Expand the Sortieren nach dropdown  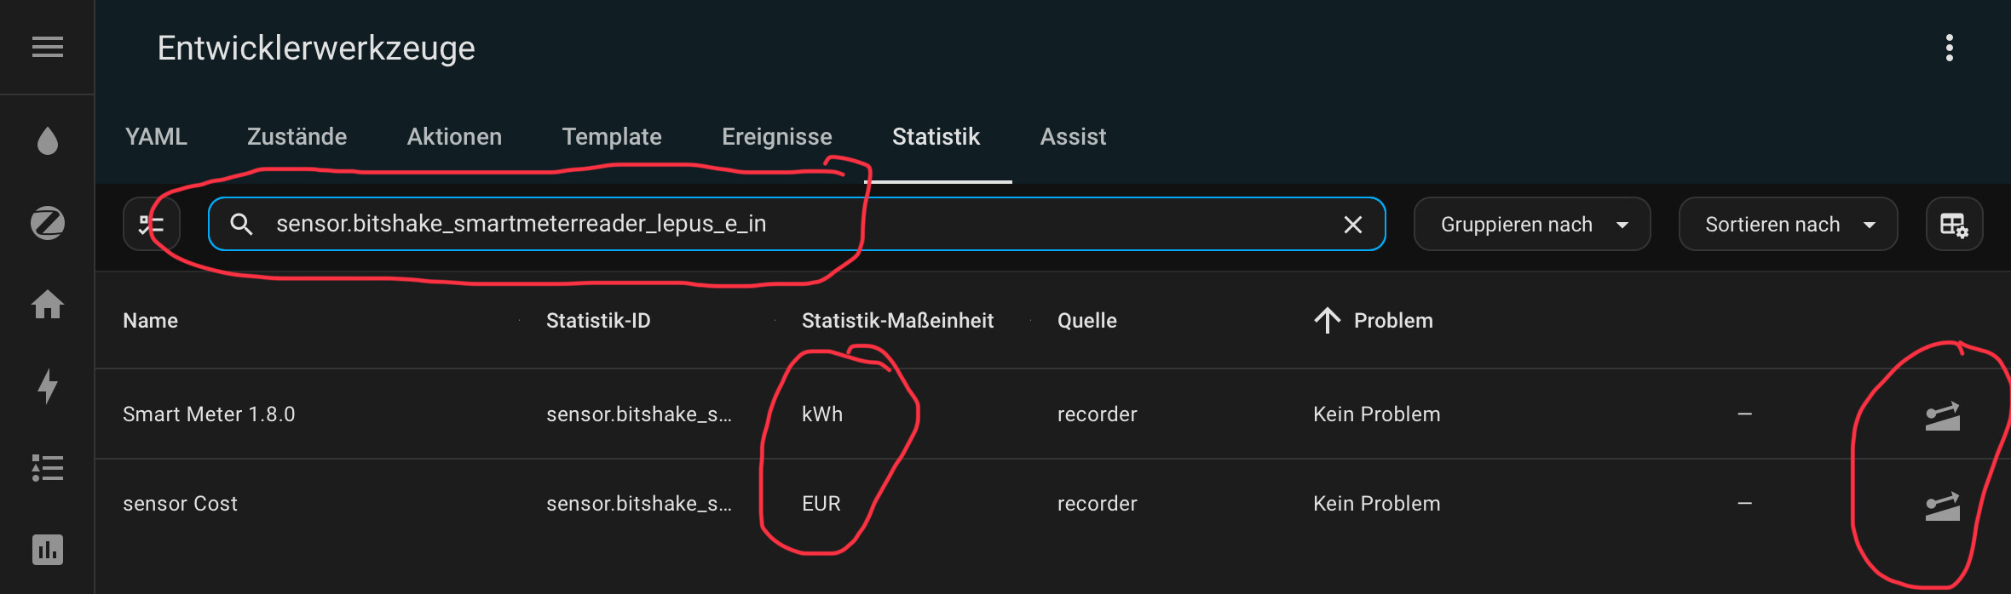1788,225
